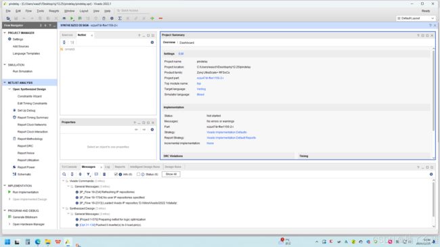Open Report Utilization
This screenshot has width=440, height=247.
(28, 160)
